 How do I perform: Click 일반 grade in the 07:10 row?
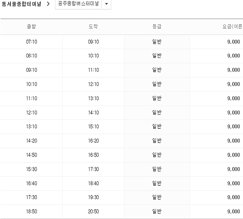pos(157,42)
